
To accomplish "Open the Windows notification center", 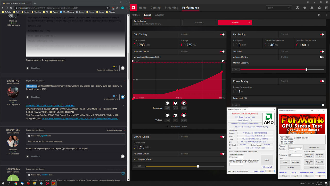I will [x=326, y=183].
